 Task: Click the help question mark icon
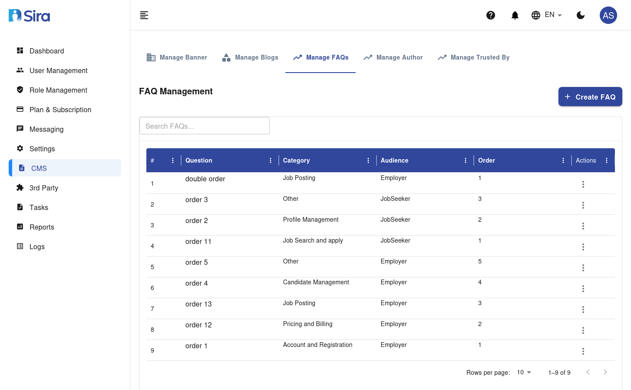pos(491,15)
